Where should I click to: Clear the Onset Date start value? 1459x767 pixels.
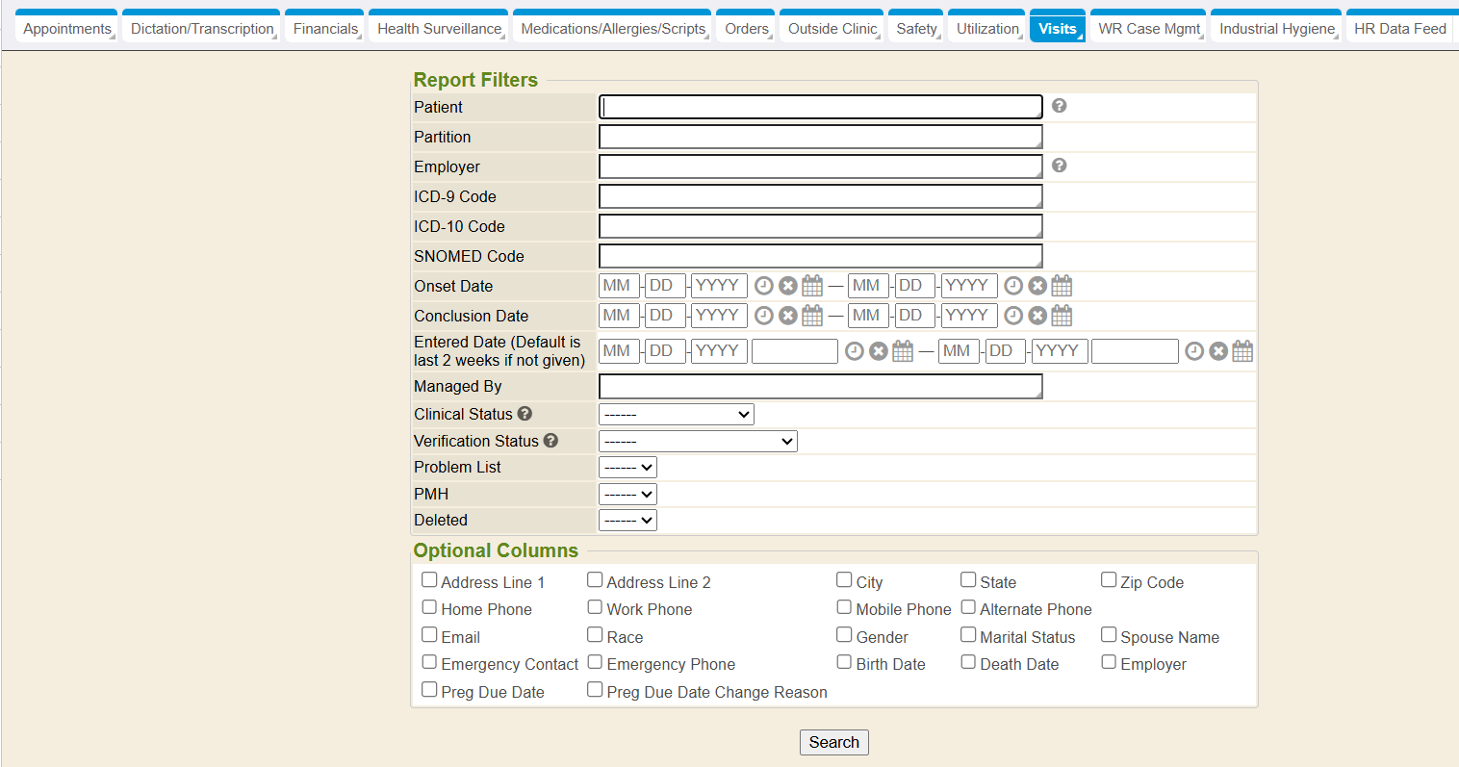point(787,286)
